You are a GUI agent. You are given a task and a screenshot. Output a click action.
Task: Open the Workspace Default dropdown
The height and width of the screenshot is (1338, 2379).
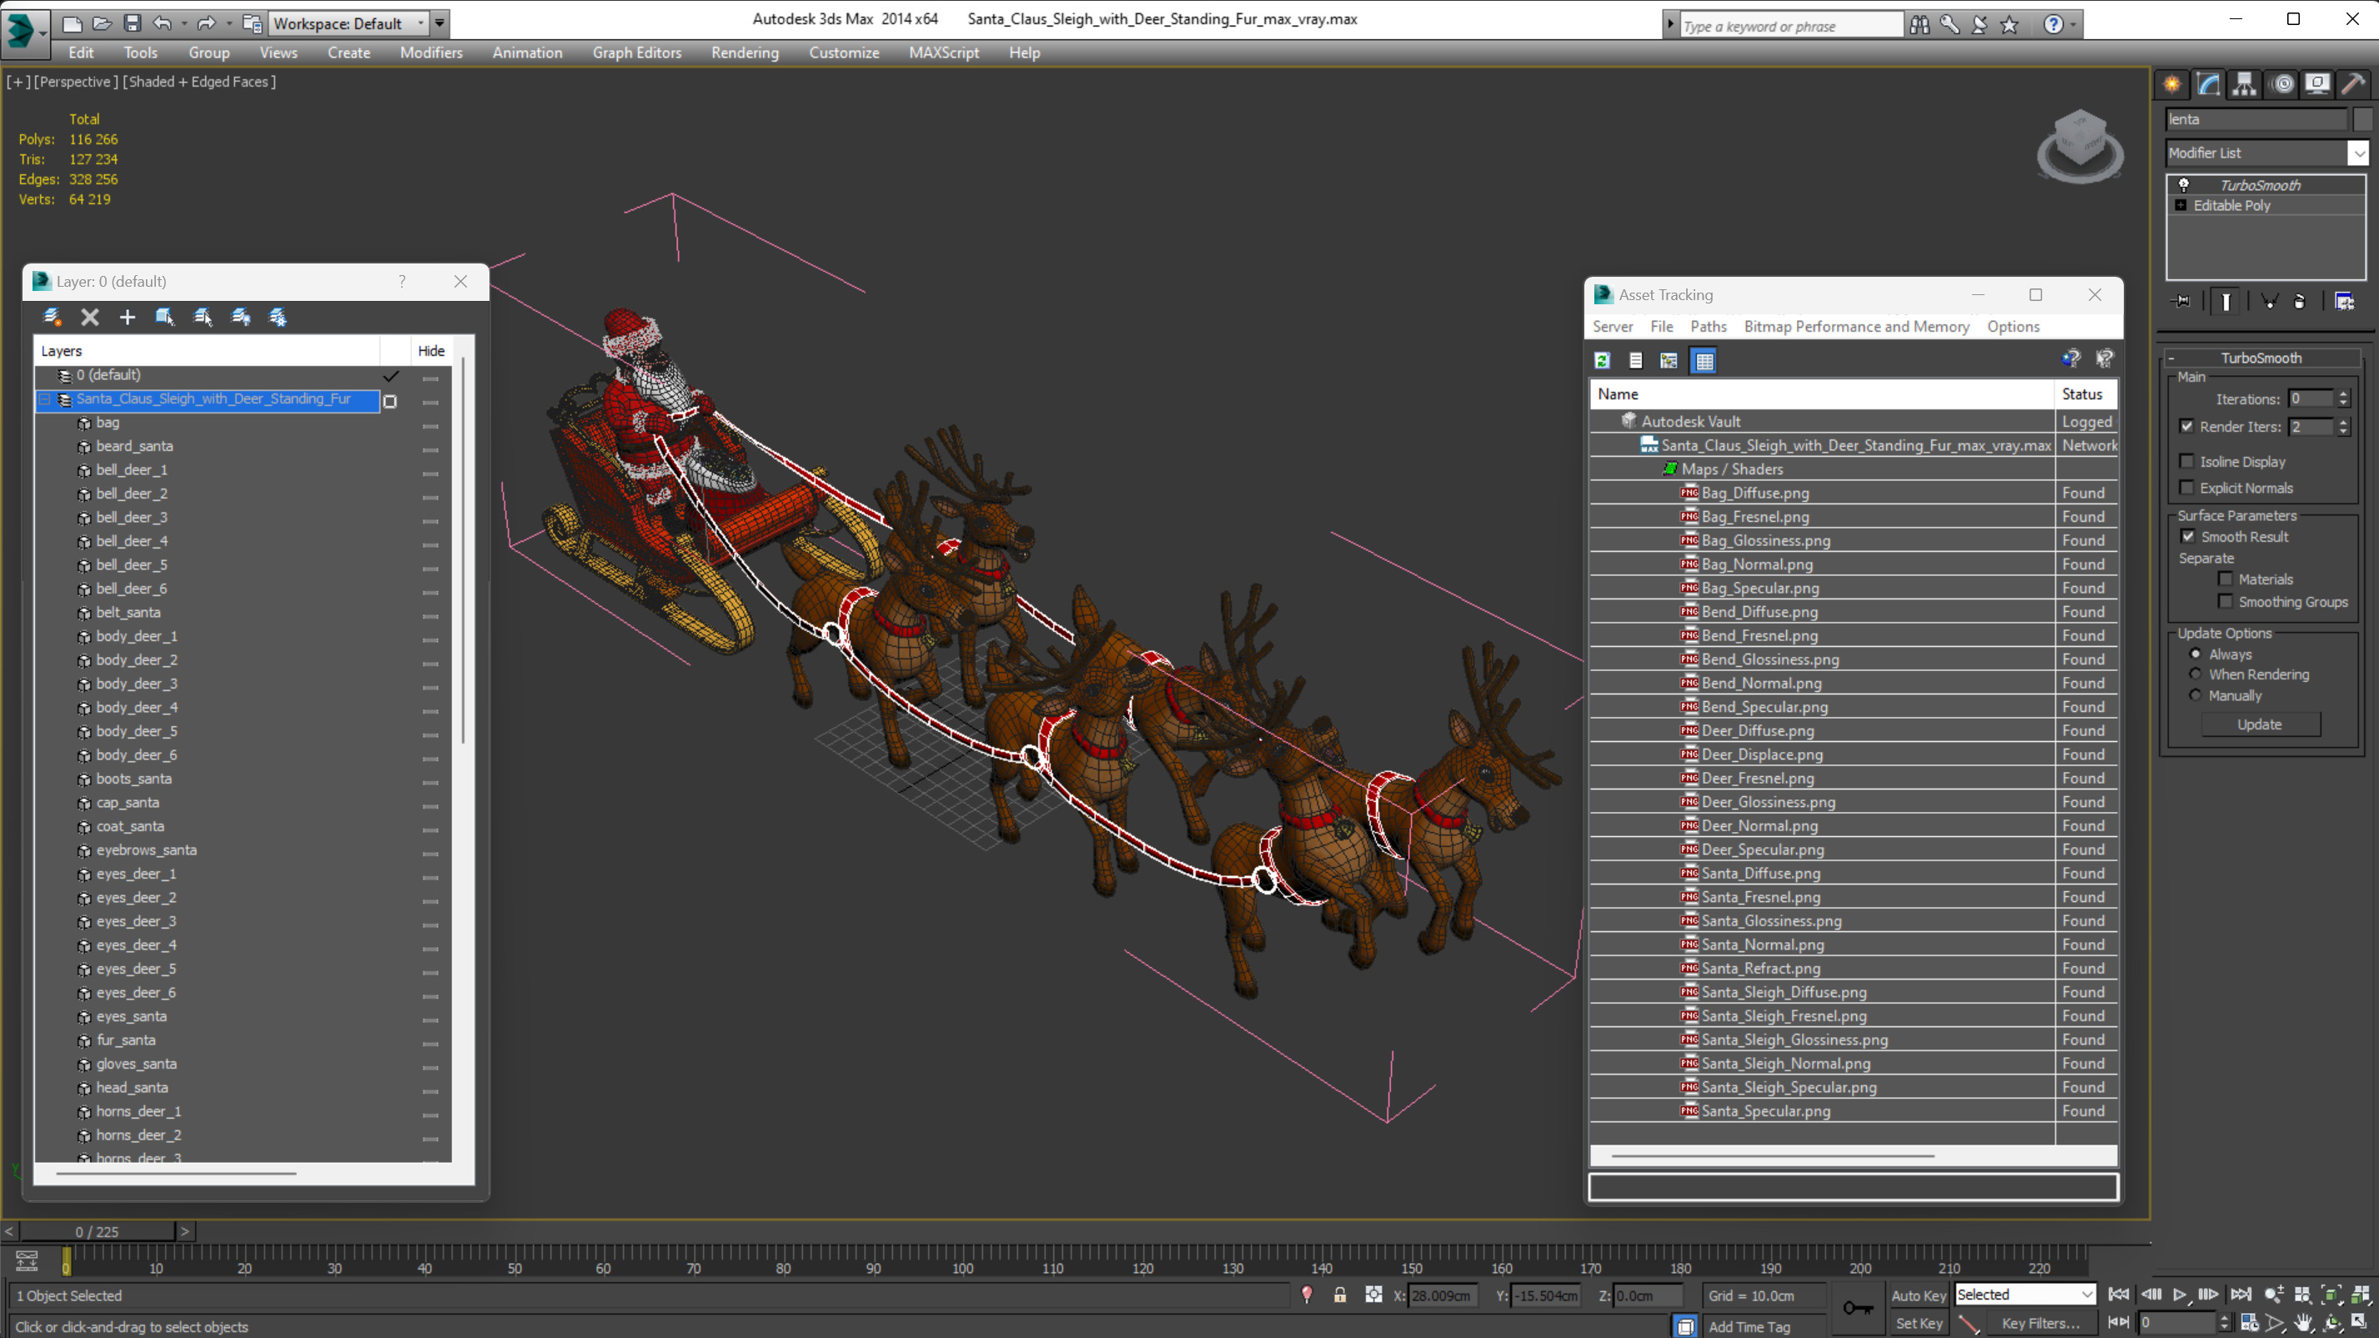(x=349, y=23)
